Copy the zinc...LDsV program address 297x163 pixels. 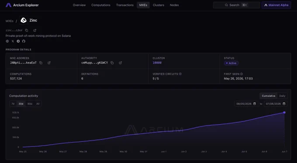pyautogui.click(x=27, y=30)
